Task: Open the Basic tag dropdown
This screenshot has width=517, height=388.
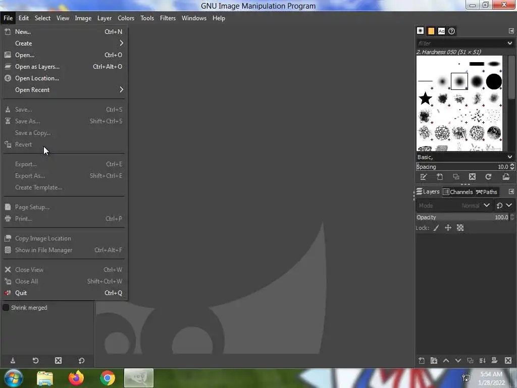Action: 465,157
